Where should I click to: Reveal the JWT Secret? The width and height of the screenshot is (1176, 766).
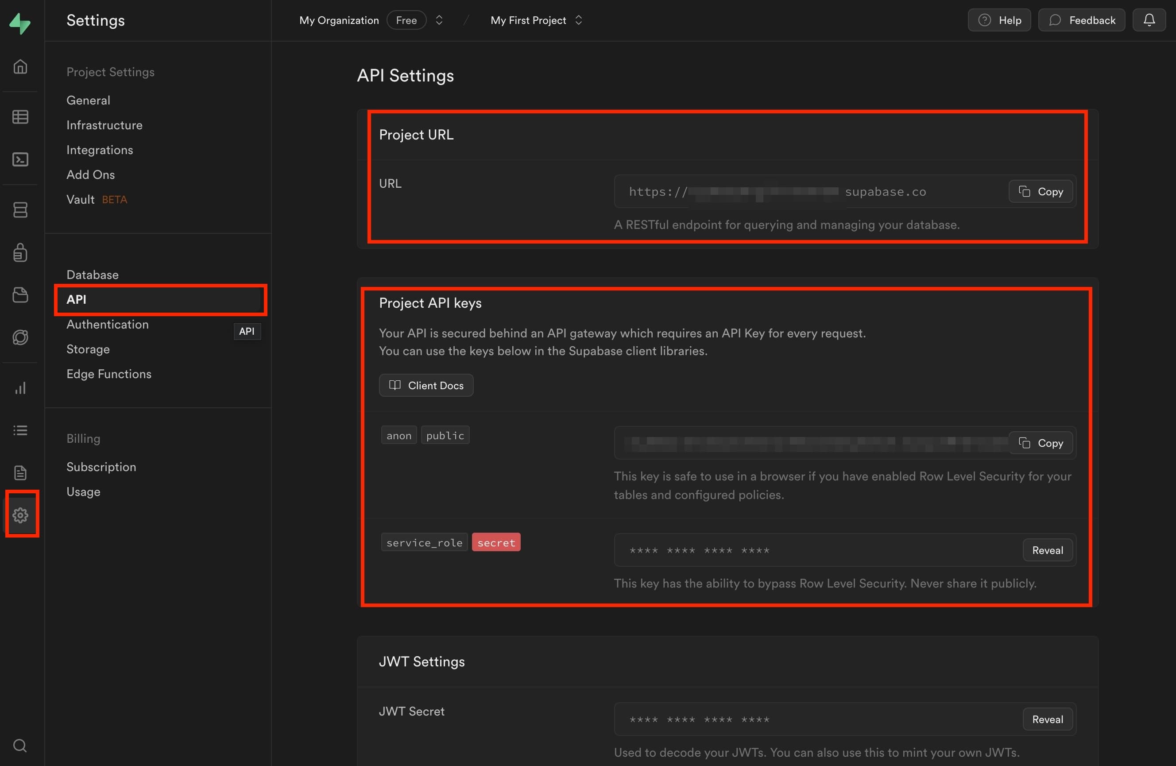click(1048, 720)
